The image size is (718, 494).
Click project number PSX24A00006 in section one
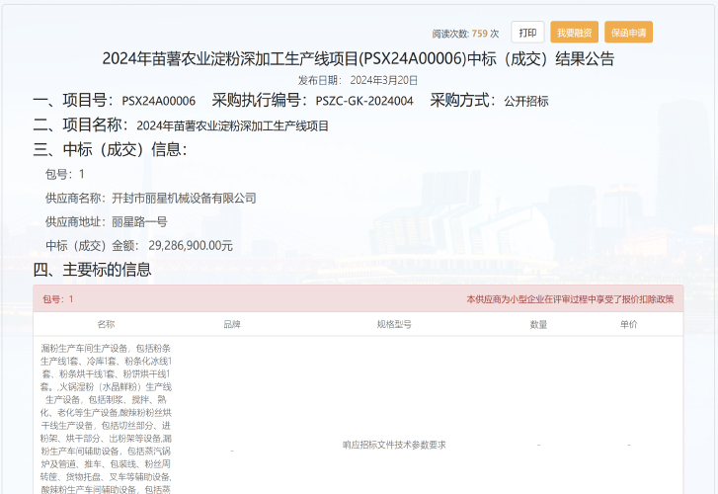pos(158,101)
